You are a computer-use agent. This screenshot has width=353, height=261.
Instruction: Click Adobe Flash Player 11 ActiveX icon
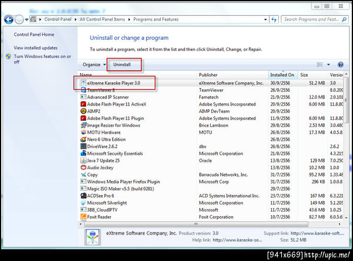click(x=84, y=104)
